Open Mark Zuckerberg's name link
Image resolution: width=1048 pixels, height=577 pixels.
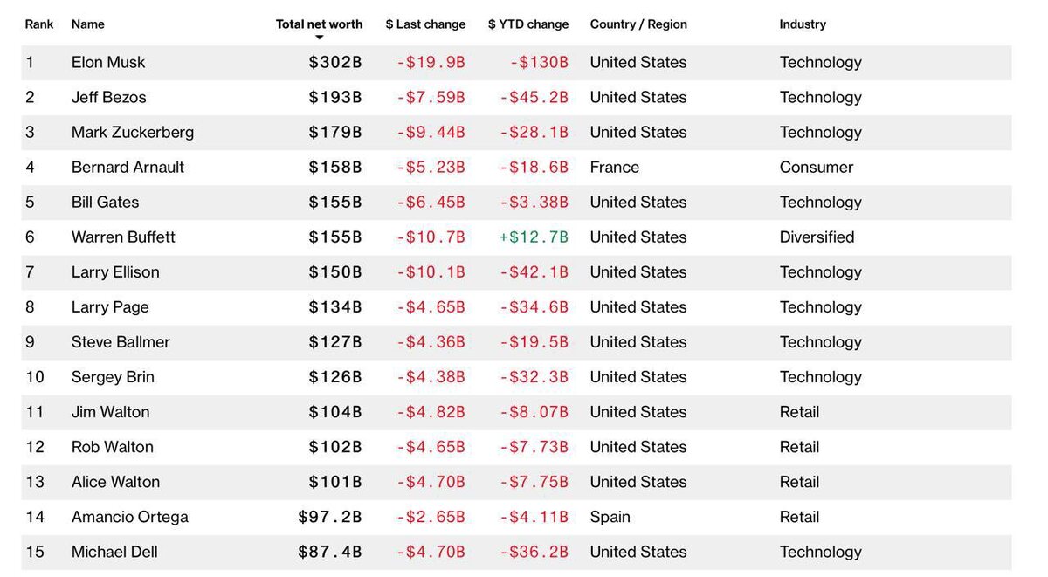(133, 133)
